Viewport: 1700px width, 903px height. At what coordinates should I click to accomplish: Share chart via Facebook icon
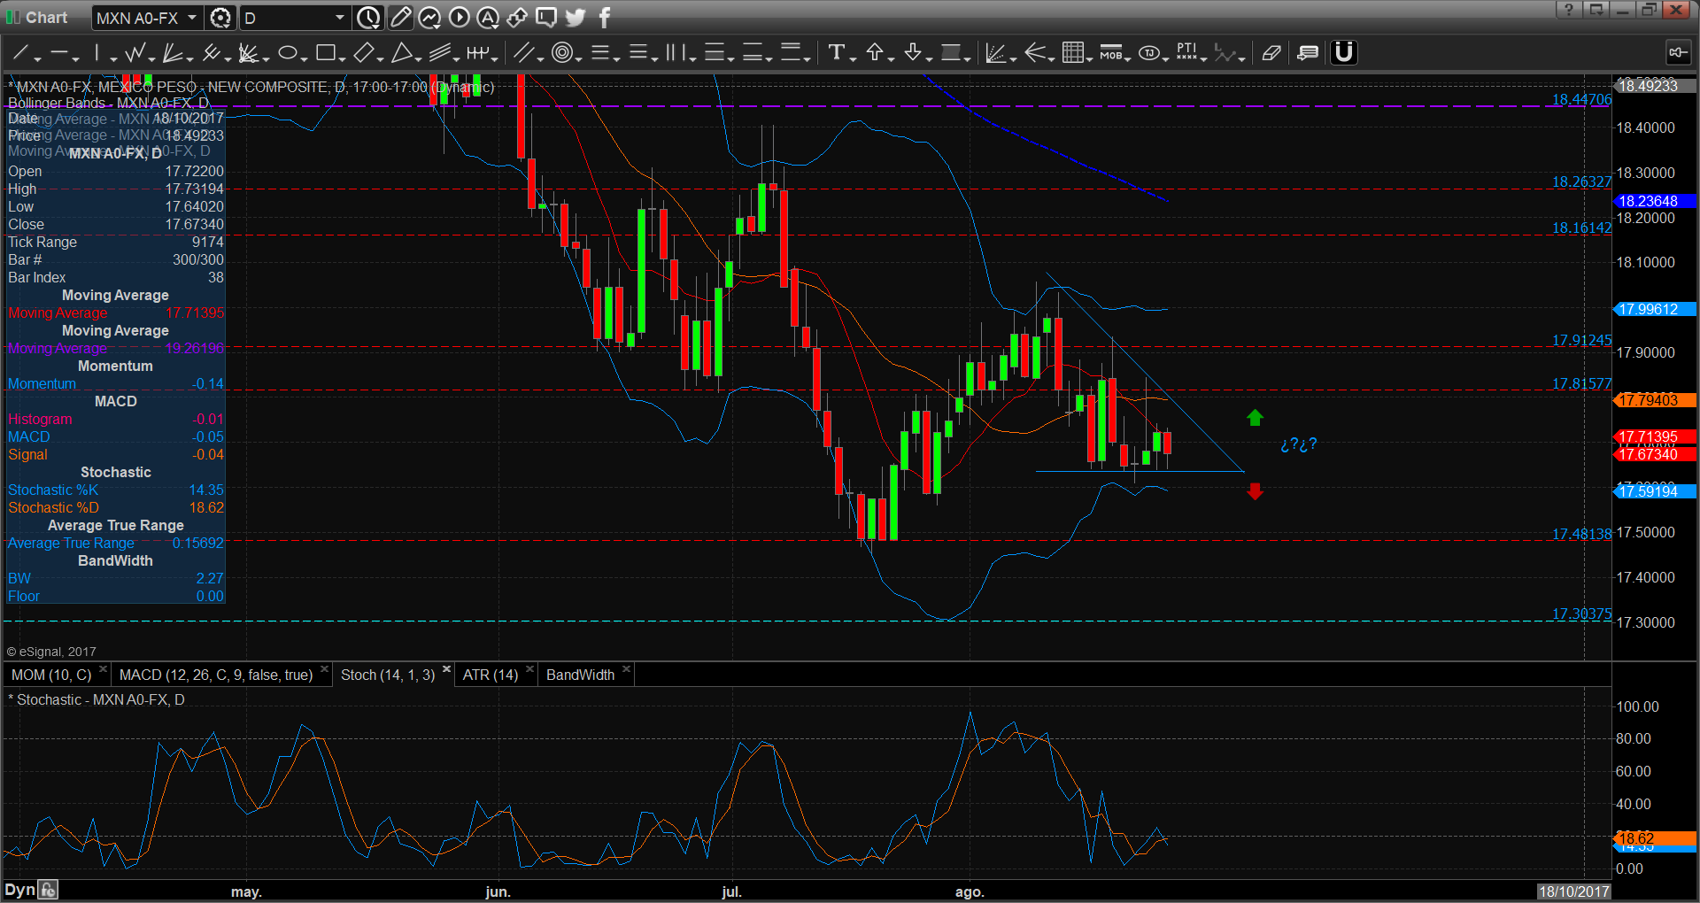tap(605, 18)
